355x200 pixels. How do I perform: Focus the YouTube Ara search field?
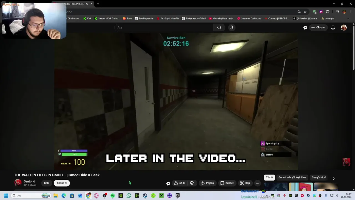(x=164, y=27)
